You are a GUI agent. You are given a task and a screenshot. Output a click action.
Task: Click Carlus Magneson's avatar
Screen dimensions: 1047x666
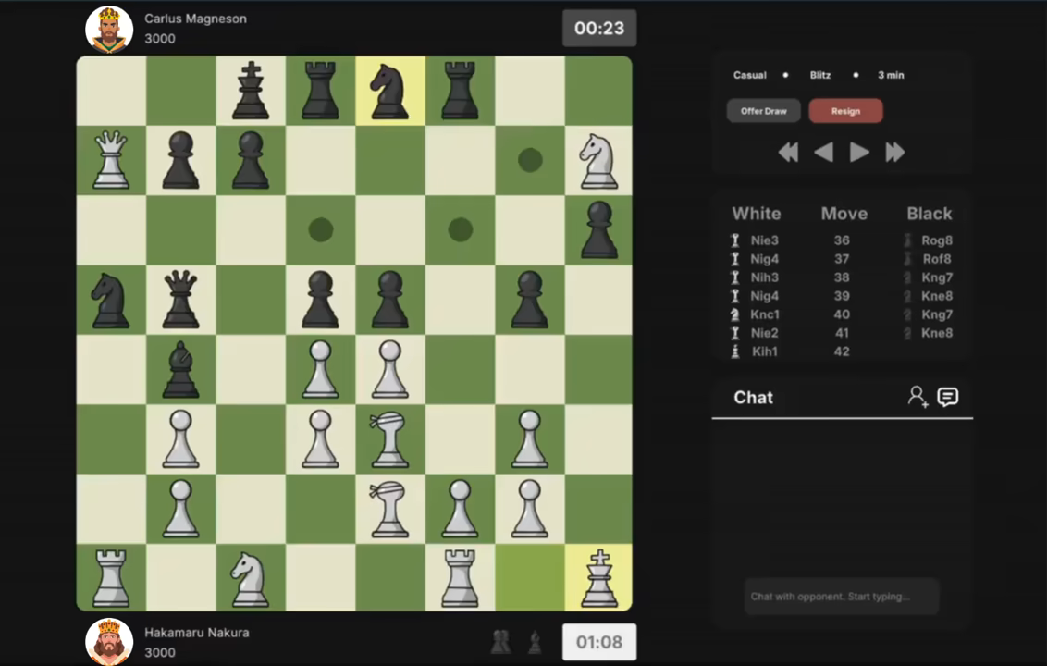click(109, 30)
